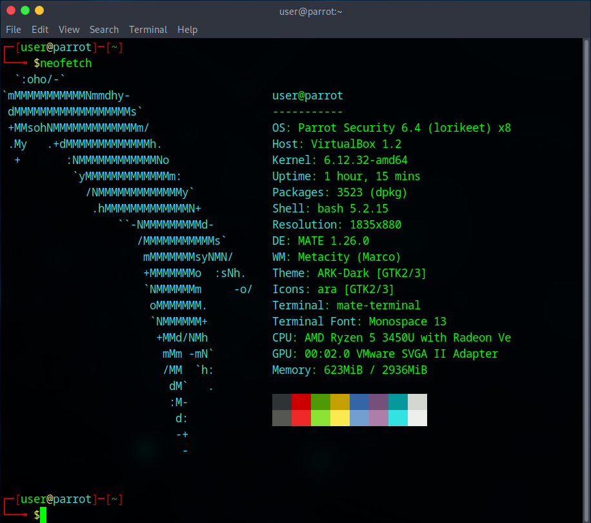Image resolution: width=591 pixels, height=523 pixels.
Task: Click the Memory usage line in output
Action: [x=349, y=370]
